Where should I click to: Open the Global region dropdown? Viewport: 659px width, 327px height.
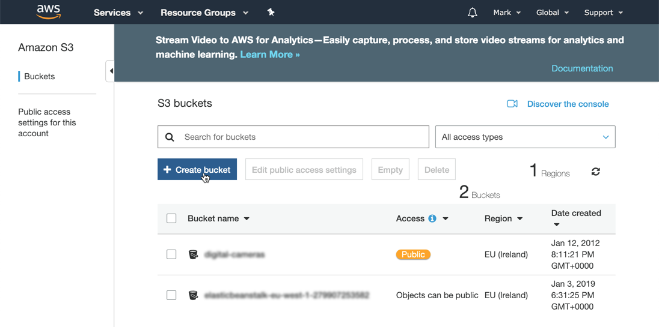point(552,13)
